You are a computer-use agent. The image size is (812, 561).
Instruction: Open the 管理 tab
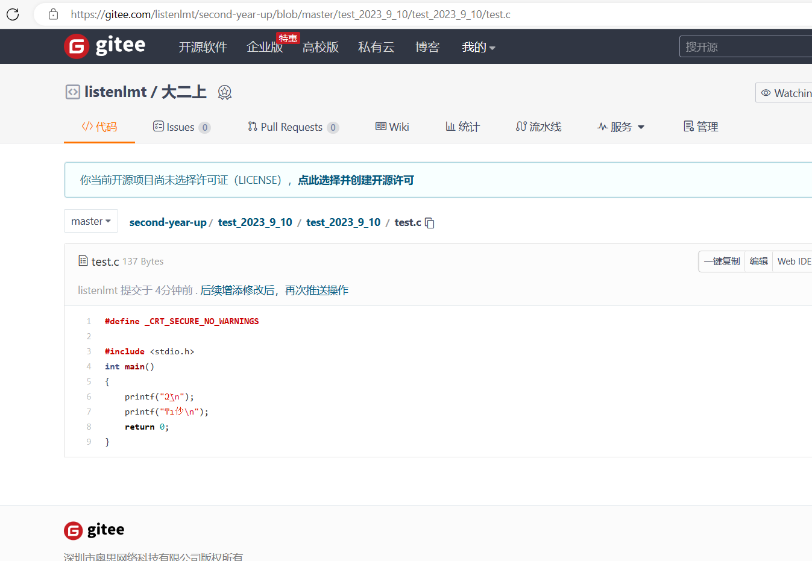pos(700,127)
